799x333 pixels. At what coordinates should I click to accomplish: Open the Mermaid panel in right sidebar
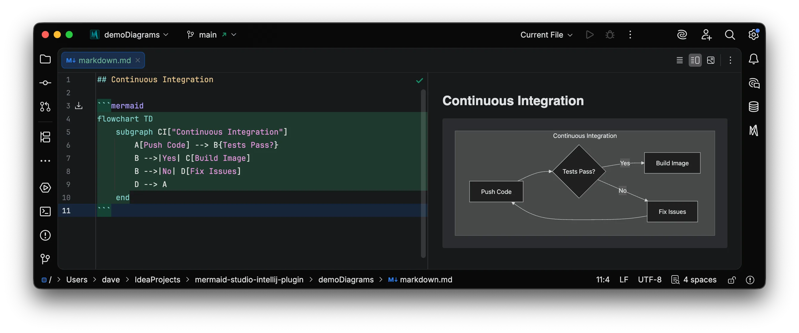point(754,130)
